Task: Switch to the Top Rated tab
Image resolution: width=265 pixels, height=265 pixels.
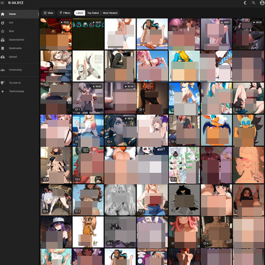Action: pyautogui.click(x=93, y=13)
